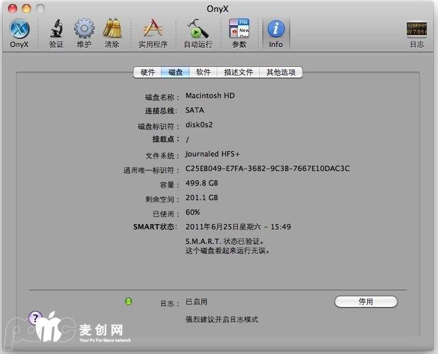Select the 磁盘 tab
The width and height of the screenshot is (438, 354).
(x=176, y=72)
